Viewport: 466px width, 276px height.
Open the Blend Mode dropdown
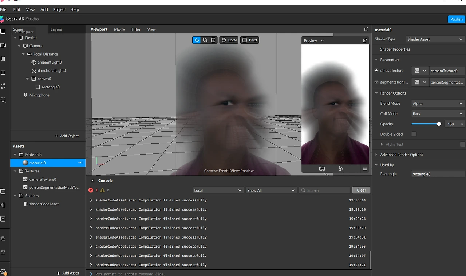pyautogui.click(x=438, y=104)
